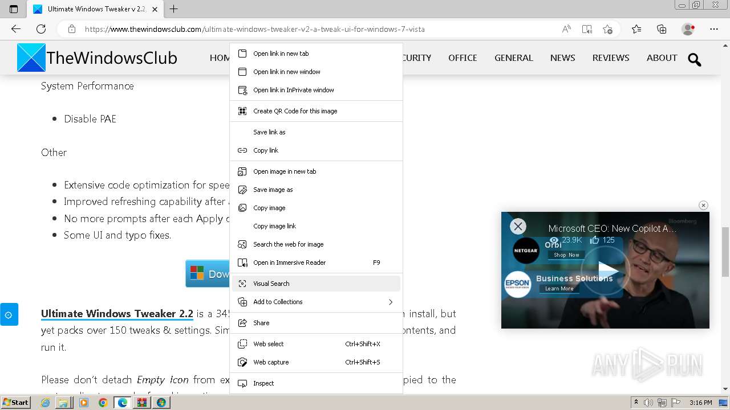
Task: Choose Open link in new tab
Action: (x=316, y=54)
